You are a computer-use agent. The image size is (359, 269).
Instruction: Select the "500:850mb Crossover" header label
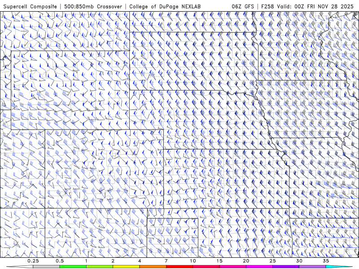click(93, 6)
